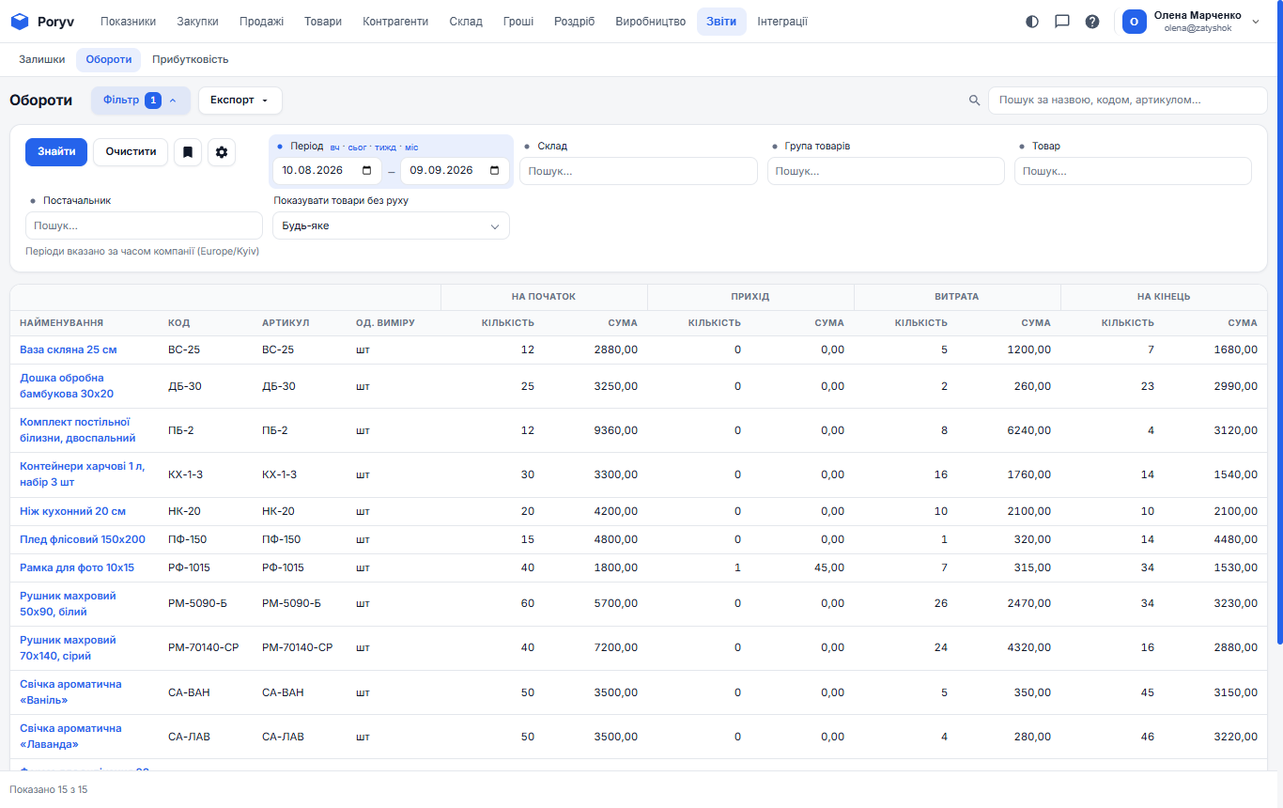Expand the Олена Марченко account menu

click(1193, 22)
